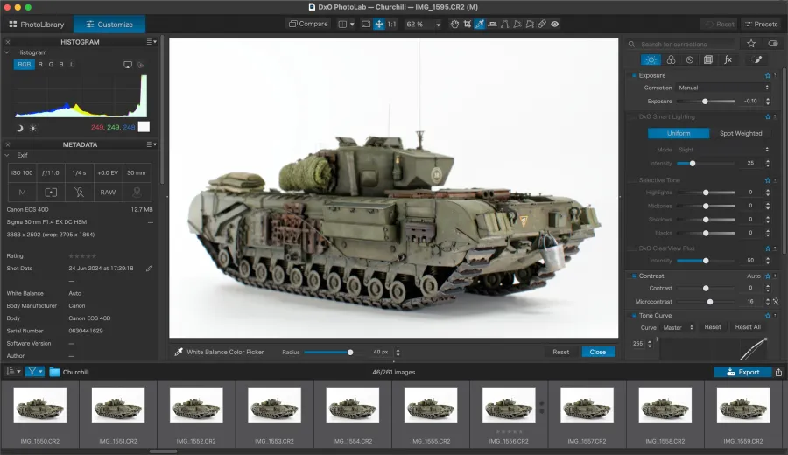This screenshot has height=455, width=788.
Task: Open the Exposure Correction Manual dropdown
Action: [x=723, y=87]
